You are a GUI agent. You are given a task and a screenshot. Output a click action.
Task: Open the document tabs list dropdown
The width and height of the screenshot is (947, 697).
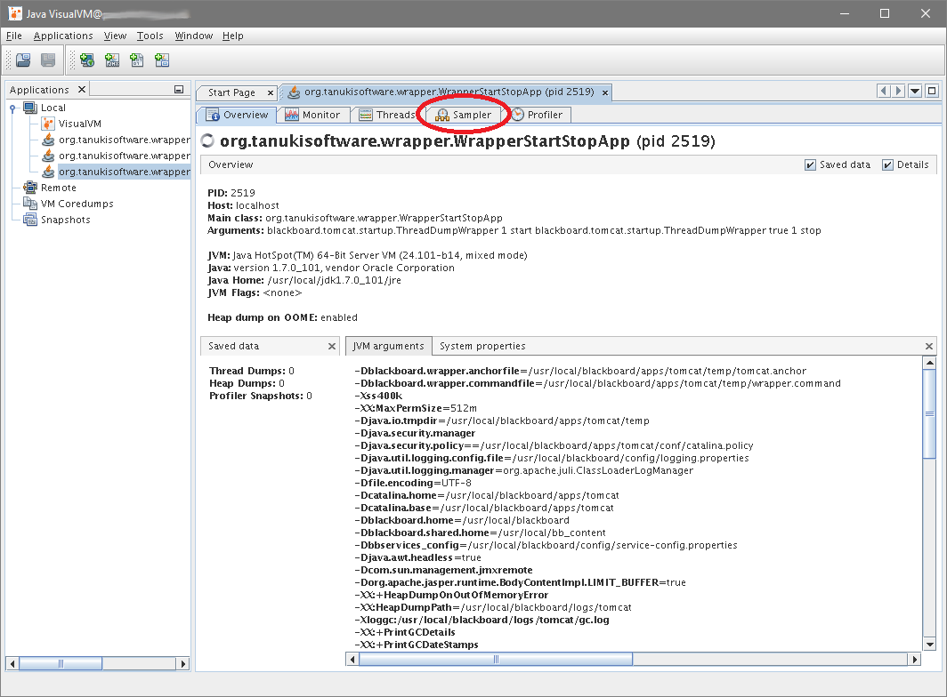[x=915, y=91]
